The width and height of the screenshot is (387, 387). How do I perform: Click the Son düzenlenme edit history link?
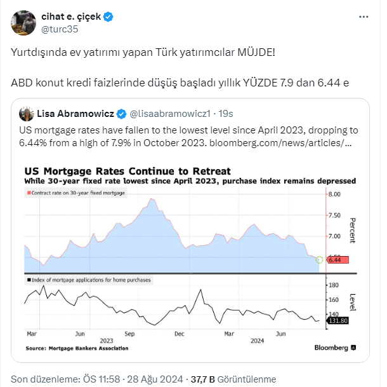click(x=53, y=379)
